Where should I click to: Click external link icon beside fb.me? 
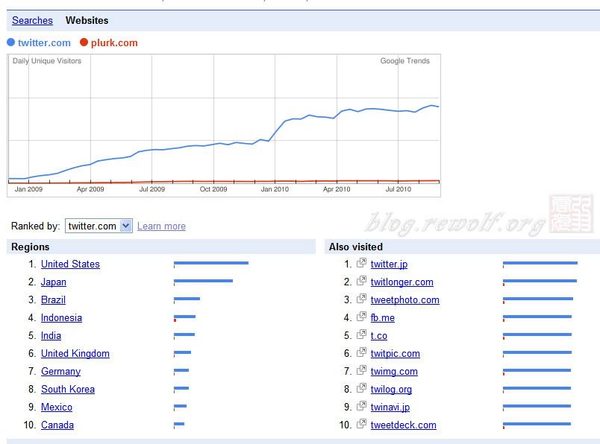tap(361, 317)
